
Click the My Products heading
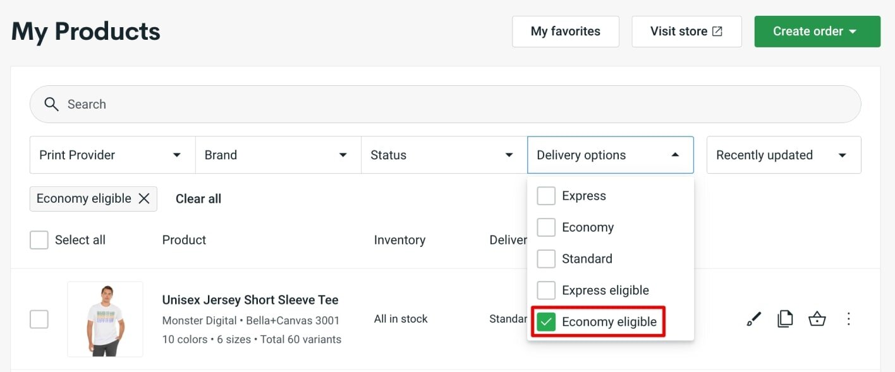coord(86,32)
